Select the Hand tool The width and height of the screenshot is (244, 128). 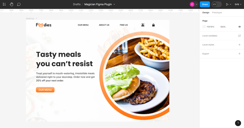point(11,4)
